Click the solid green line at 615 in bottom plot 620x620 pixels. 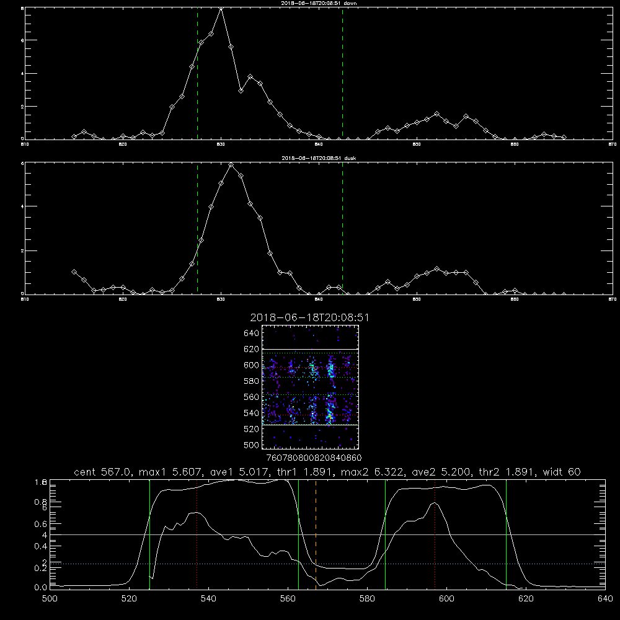[506, 534]
